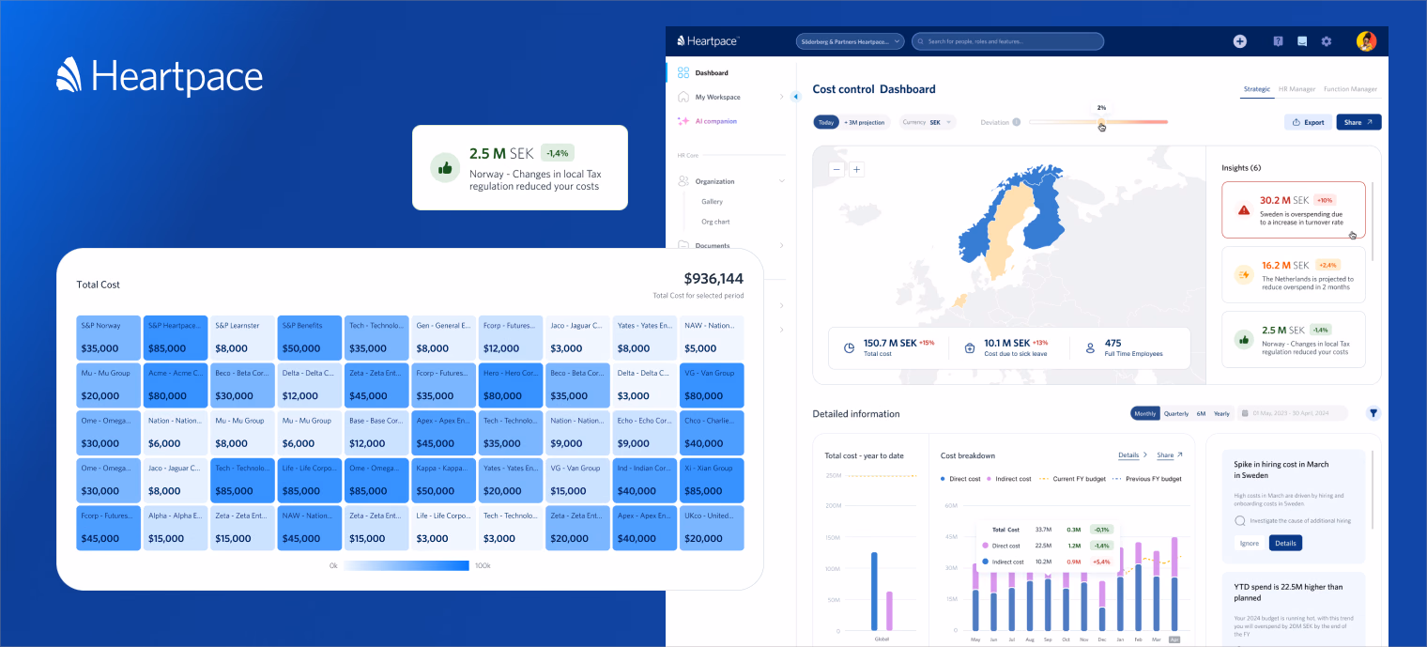This screenshot has height=647, width=1427.
Task: Click Ignore on the hiring cost spike card
Action: click(1249, 543)
